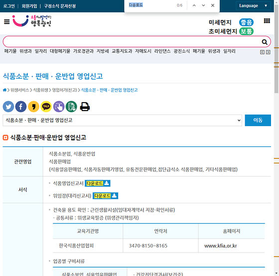Select 라인댄스 keyword
Image resolution: width=279 pixels, height=276 pixels.
click(x=162, y=51)
